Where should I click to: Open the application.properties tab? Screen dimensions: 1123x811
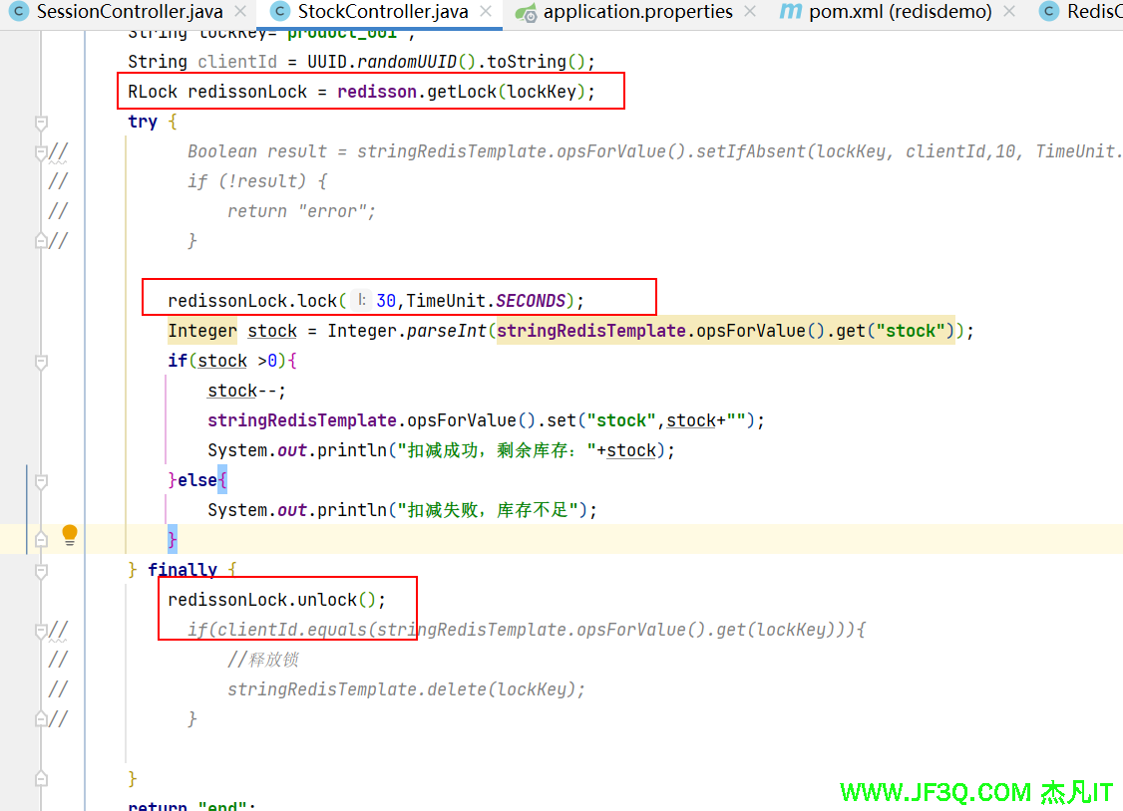[637, 12]
